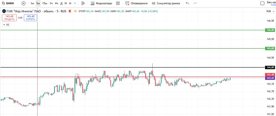Click the purple 143,42 current price label
This screenshot has height=116, width=276.
coord(270,78)
